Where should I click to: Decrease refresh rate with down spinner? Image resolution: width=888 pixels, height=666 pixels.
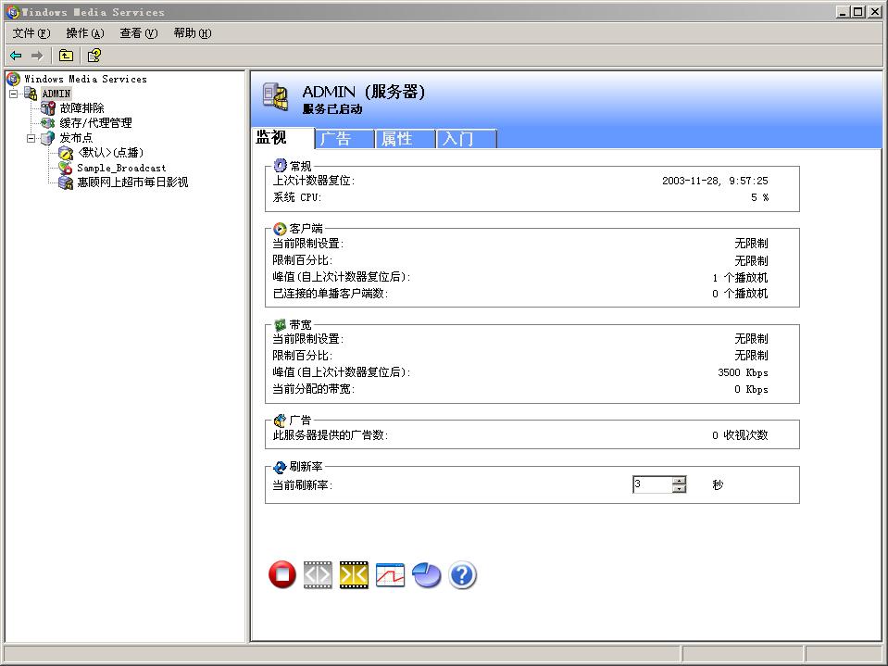pyautogui.click(x=679, y=489)
